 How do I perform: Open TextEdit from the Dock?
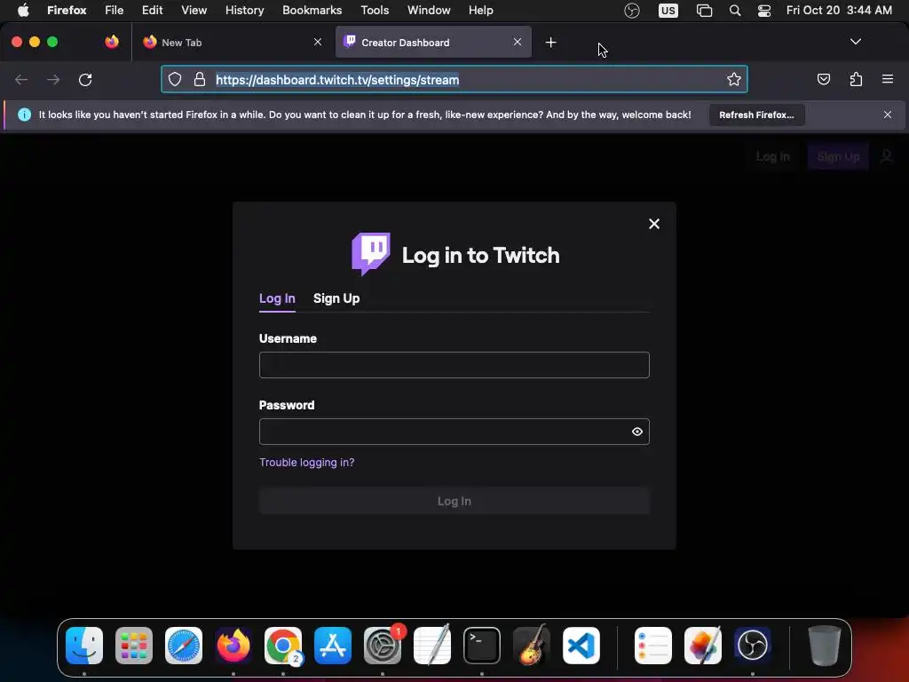tap(432, 646)
